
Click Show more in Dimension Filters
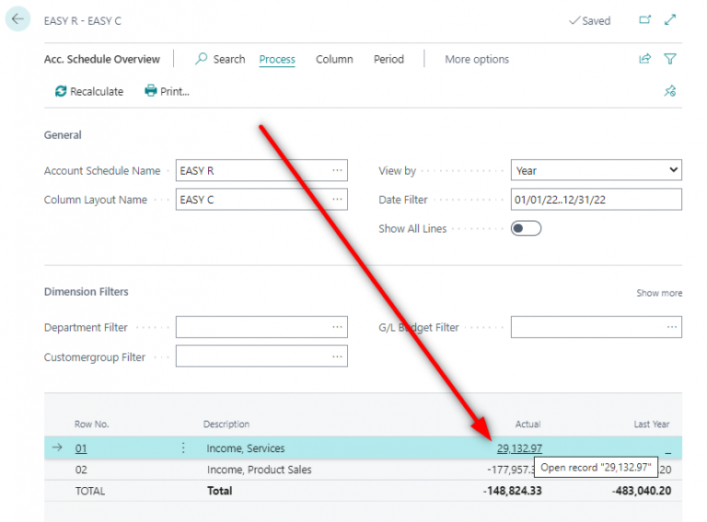pos(659,293)
